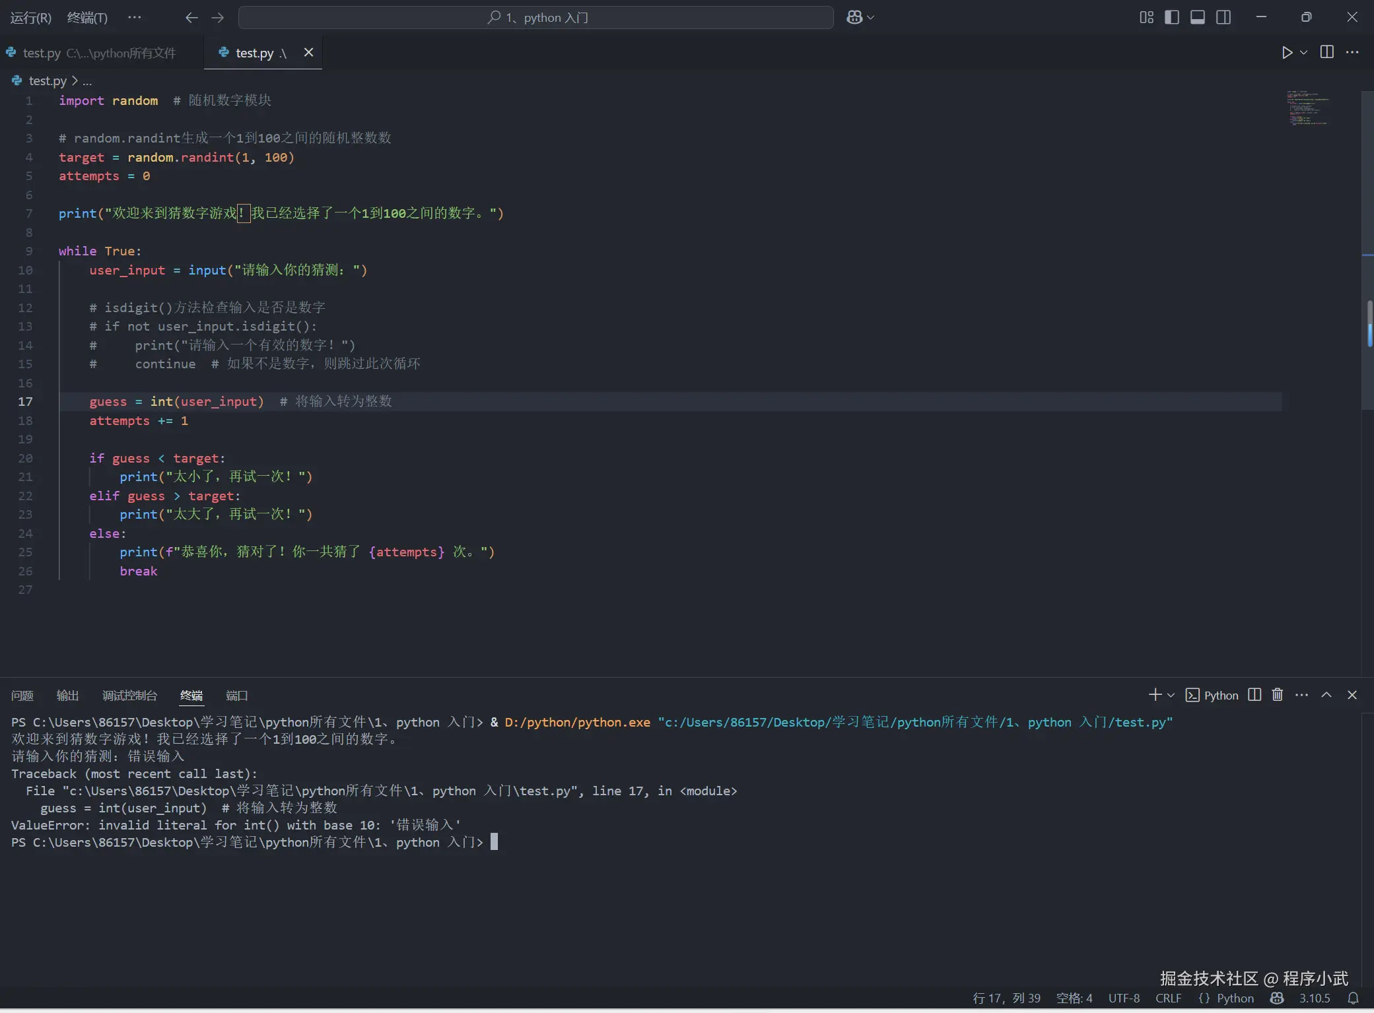Open notifications bell in status bar
The image size is (1374, 1013).
(1353, 998)
